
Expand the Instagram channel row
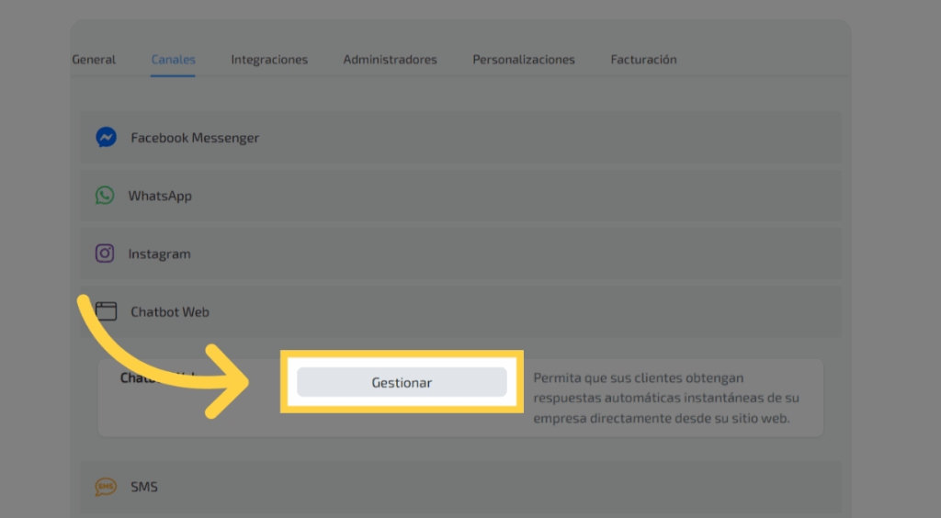tap(459, 253)
